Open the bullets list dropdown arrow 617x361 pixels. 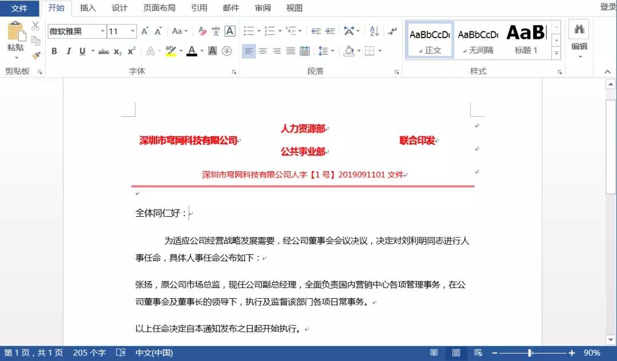click(x=259, y=31)
